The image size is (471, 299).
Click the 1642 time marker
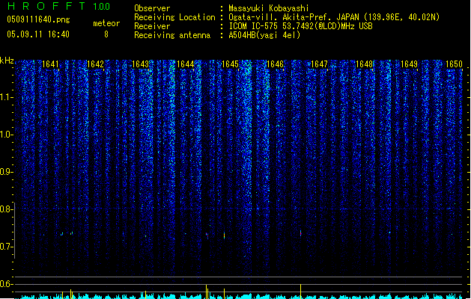[95, 64]
